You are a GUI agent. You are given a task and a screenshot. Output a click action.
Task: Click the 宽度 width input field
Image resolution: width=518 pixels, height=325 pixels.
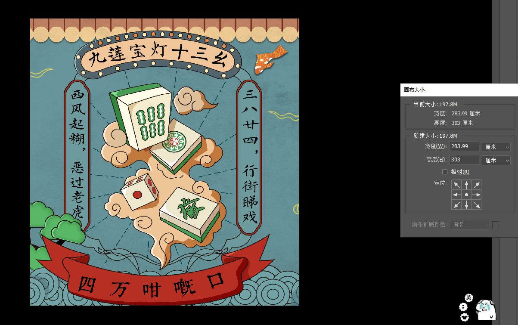click(x=464, y=146)
